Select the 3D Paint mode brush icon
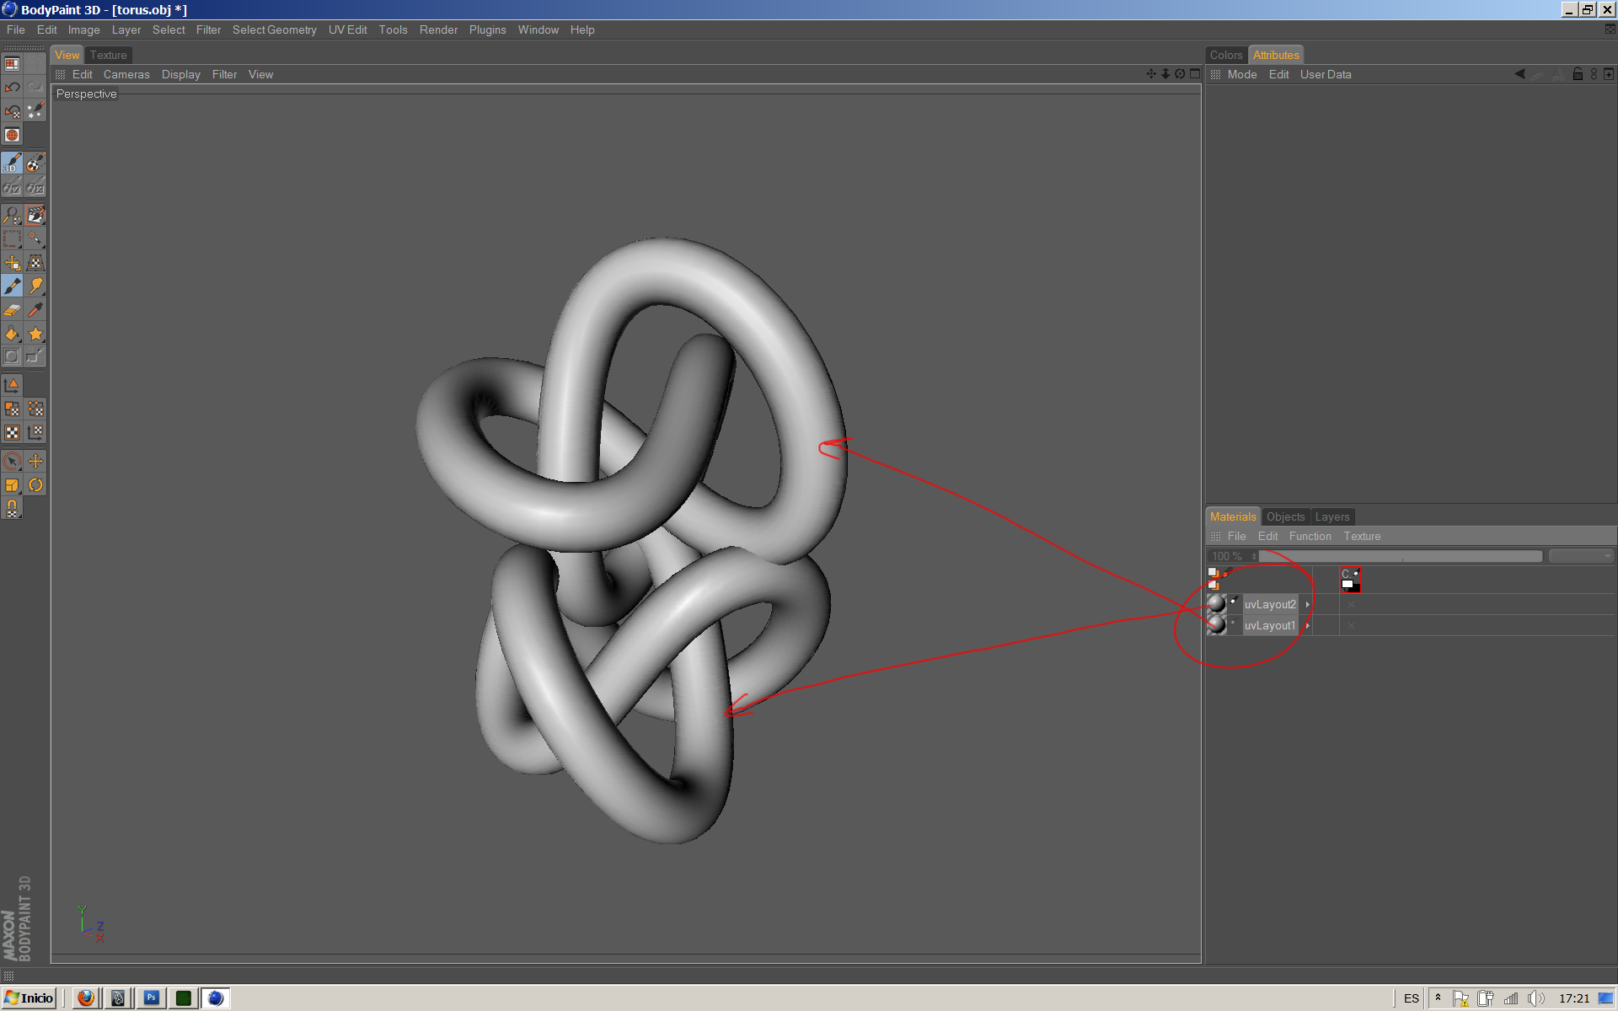Image resolution: width=1618 pixels, height=1011 pixels. click(12, 163)
